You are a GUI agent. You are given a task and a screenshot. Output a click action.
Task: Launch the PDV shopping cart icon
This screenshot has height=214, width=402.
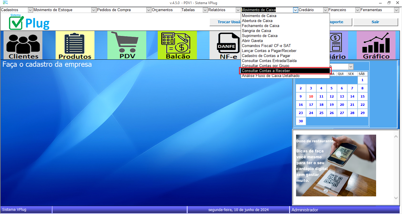[127, 45]
